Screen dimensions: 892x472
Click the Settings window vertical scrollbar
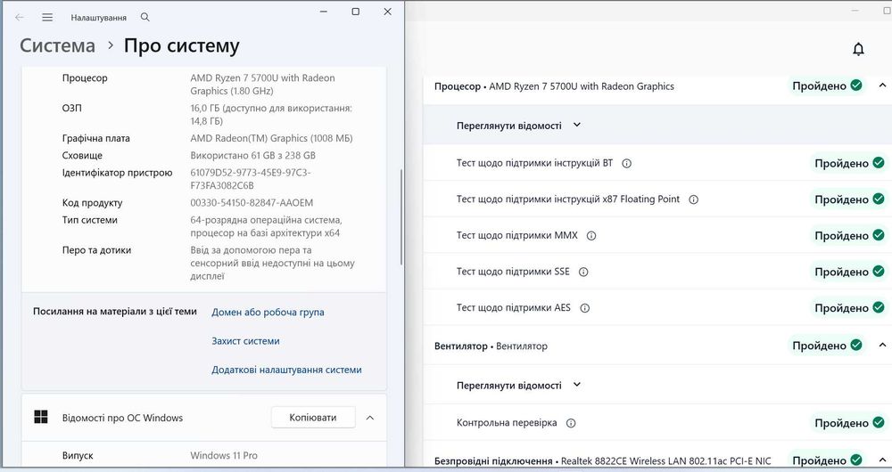click(x=401, y=217)
